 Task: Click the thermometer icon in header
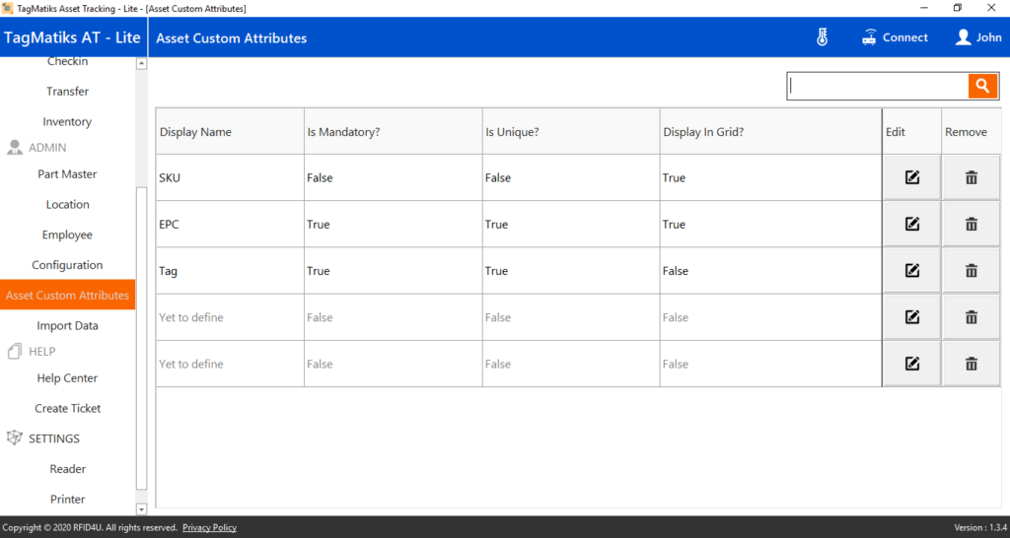822,37
